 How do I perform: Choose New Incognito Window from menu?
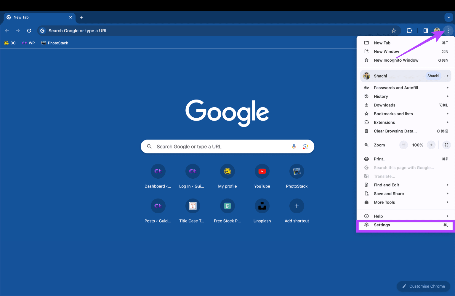click(x=406, y=60)
